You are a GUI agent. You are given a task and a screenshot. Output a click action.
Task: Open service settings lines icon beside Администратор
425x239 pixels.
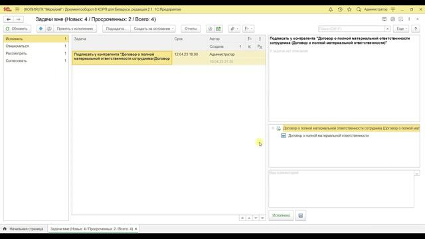pyautogui.click(x=392, y=9)
